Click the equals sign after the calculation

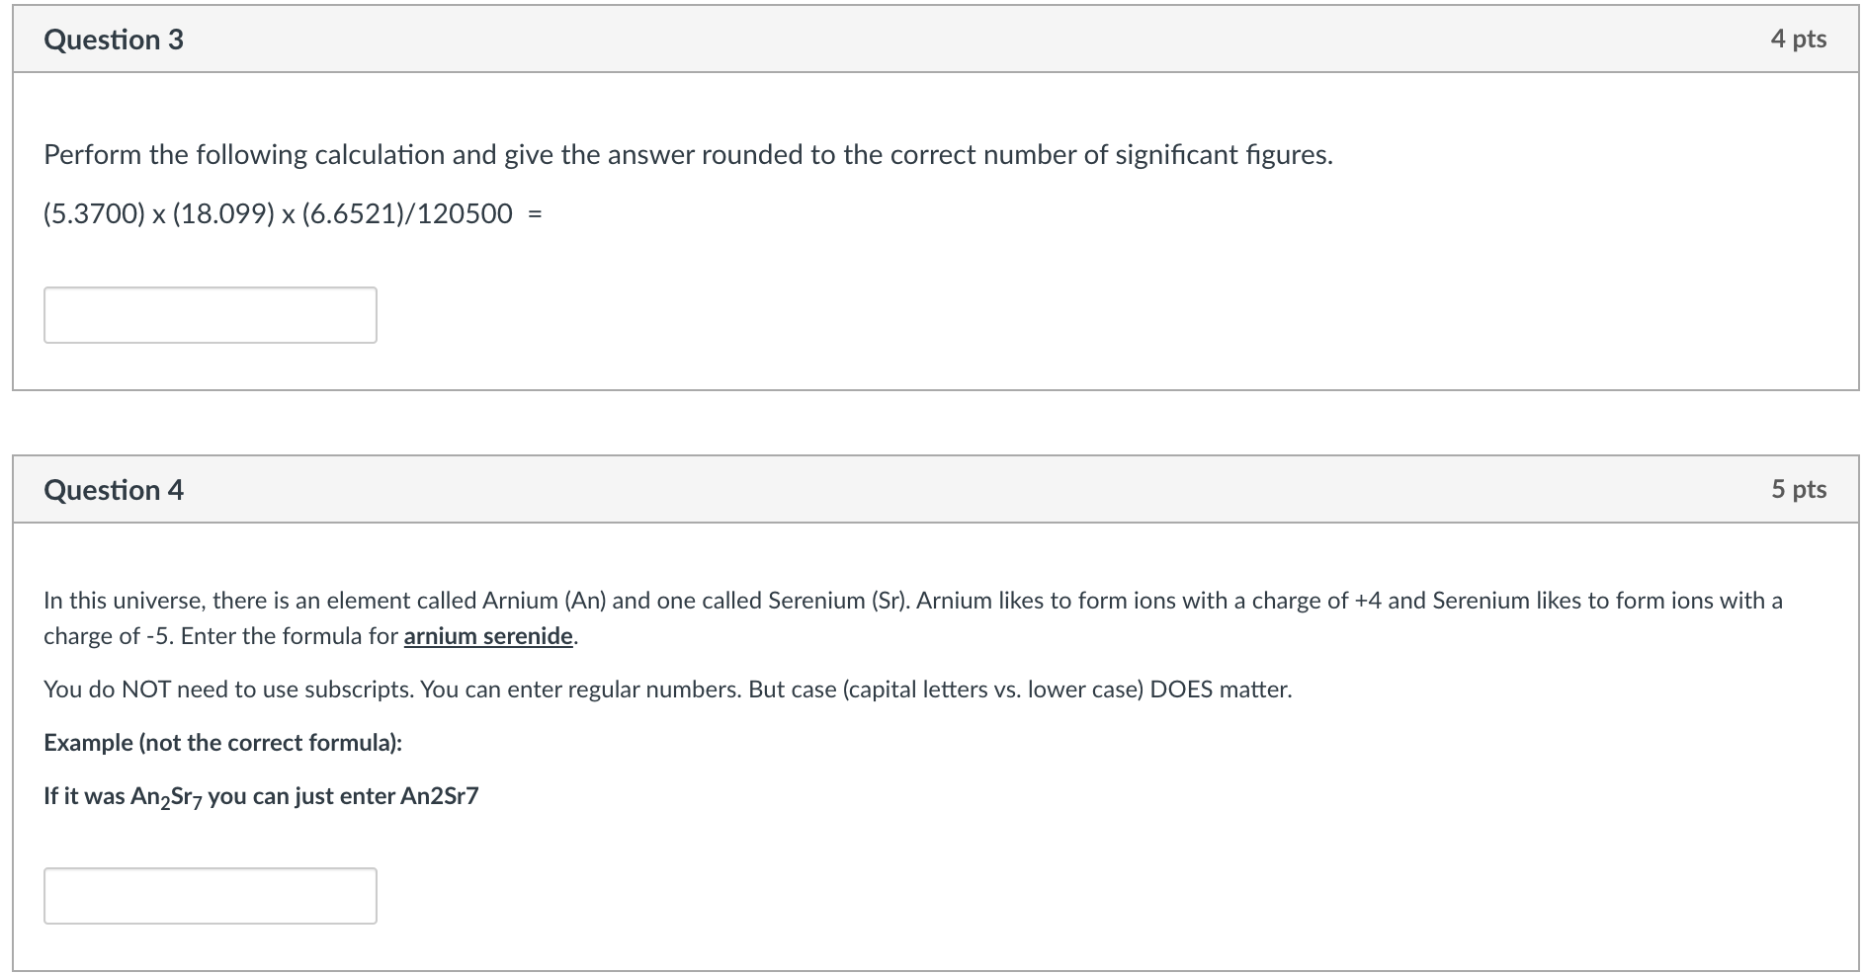point(535,213)
